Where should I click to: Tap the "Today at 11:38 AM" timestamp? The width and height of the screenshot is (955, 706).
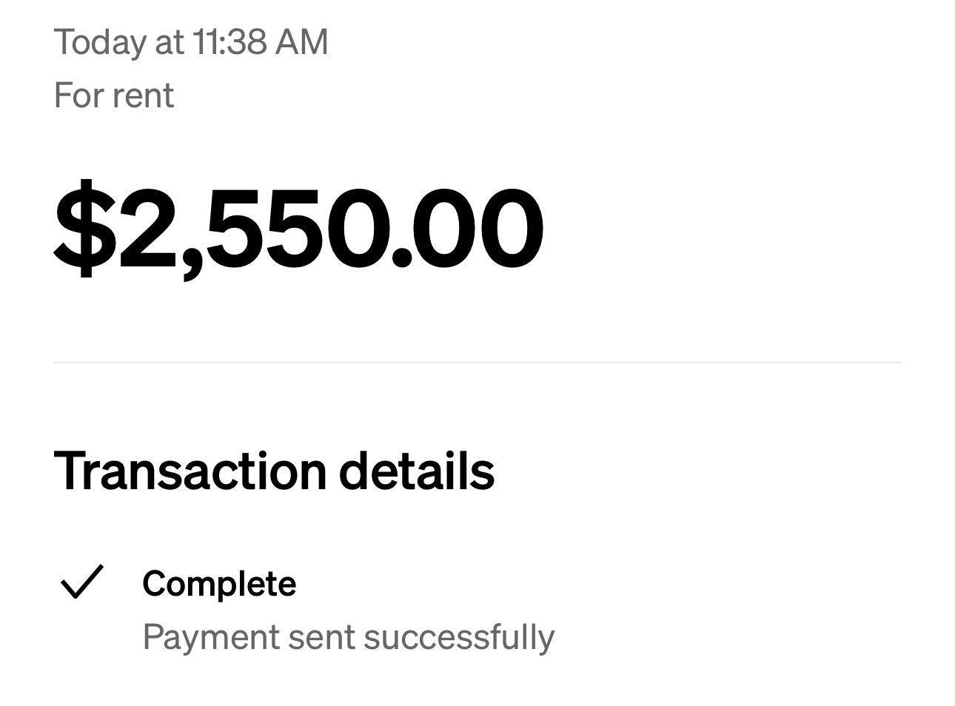pos(190,41)
